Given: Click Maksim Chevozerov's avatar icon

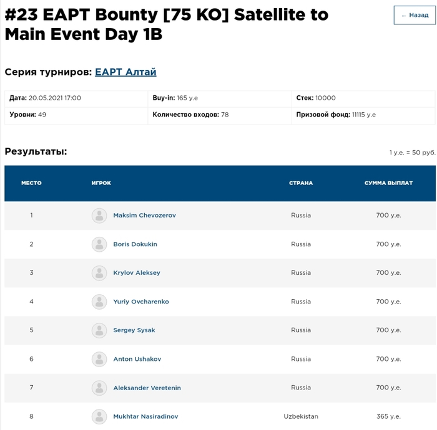Looking at the screenshot, I should coord(99,216).
